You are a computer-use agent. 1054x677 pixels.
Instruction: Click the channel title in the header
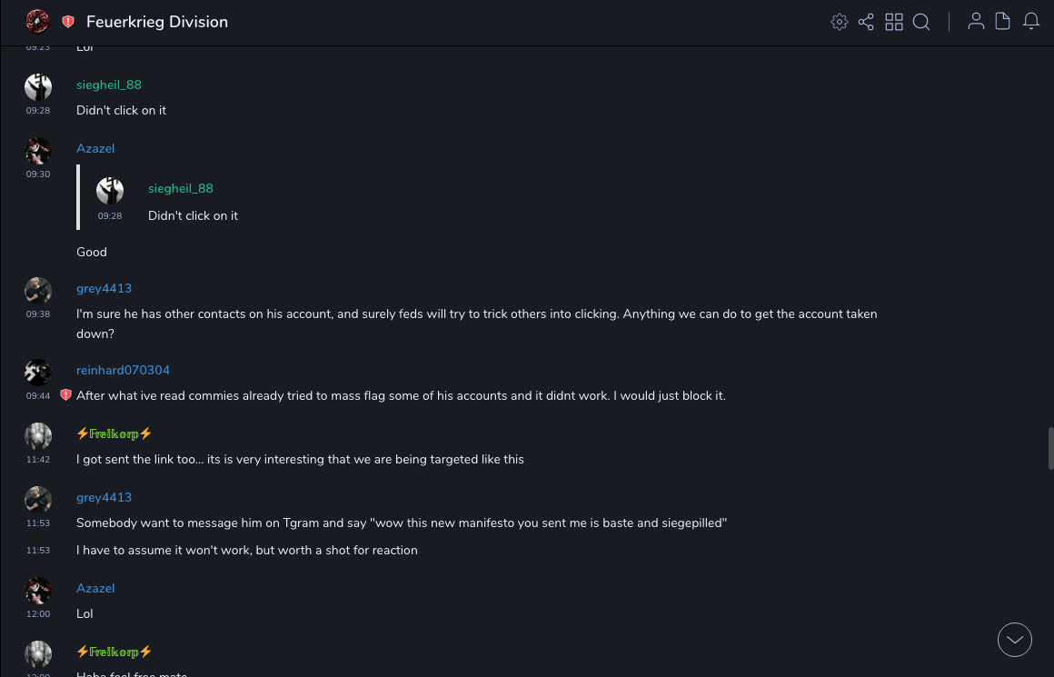point(157,22)
